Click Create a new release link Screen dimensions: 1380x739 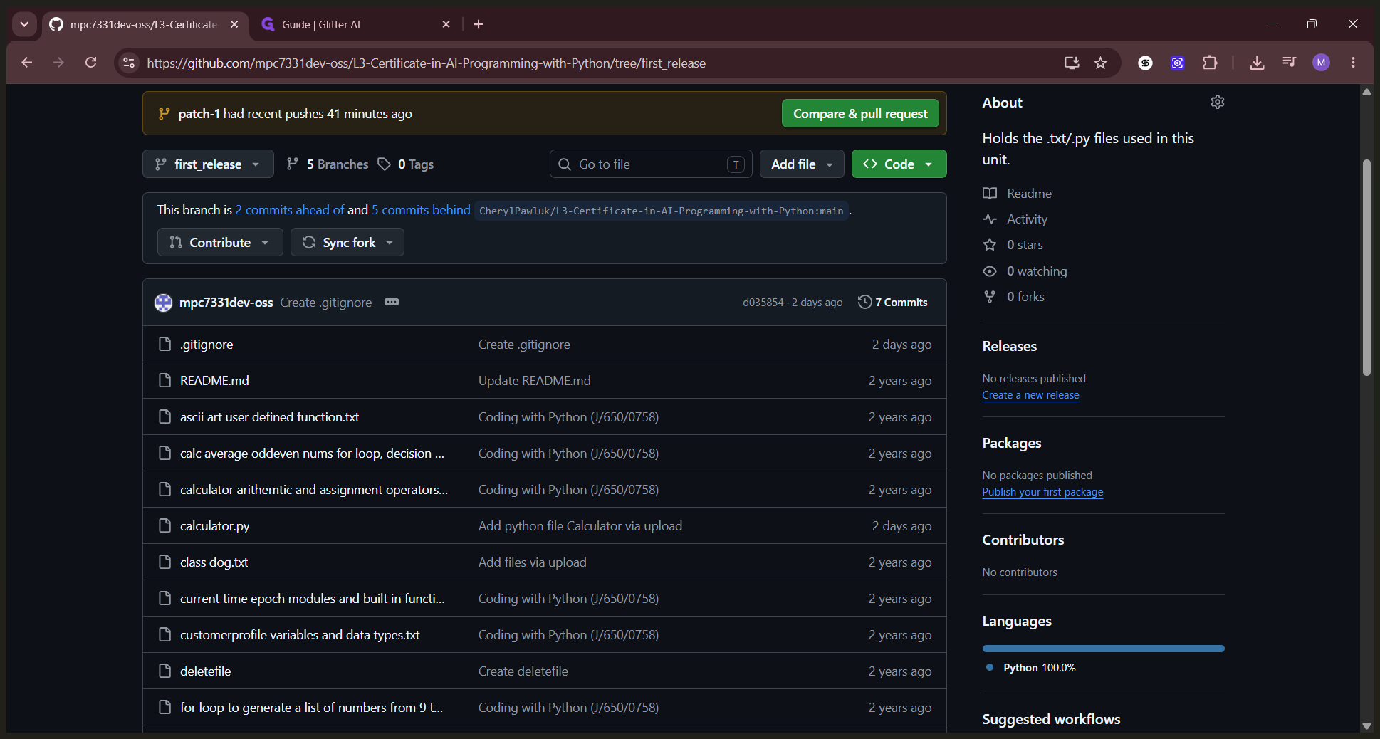(1030, 395)
